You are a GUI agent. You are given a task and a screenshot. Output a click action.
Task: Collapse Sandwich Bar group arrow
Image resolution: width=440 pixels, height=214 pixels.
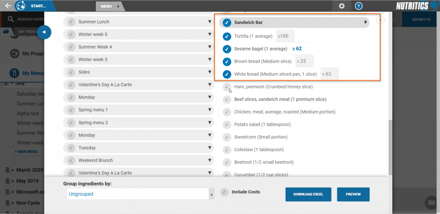tap(365, 22)
